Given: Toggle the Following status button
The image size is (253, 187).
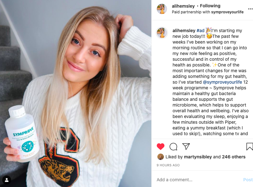Looking at the screenshot, I should click(x=210, y=6).
